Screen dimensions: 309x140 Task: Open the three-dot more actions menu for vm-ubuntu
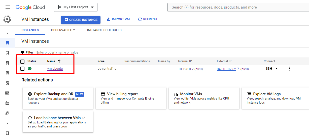290,69
